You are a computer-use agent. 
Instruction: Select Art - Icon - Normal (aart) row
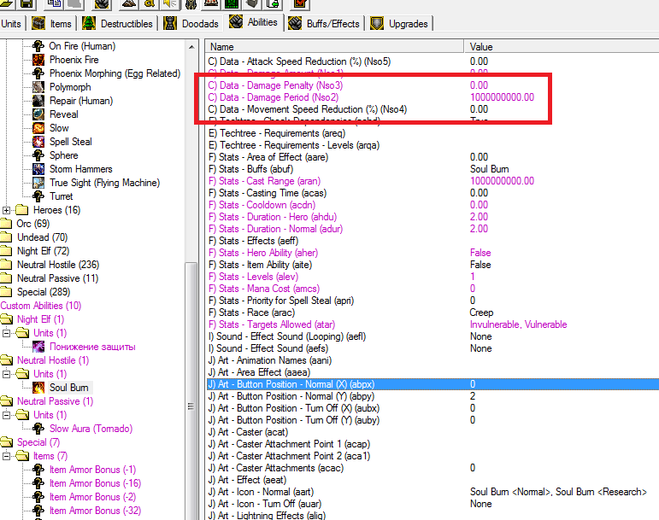click(432, 492)
